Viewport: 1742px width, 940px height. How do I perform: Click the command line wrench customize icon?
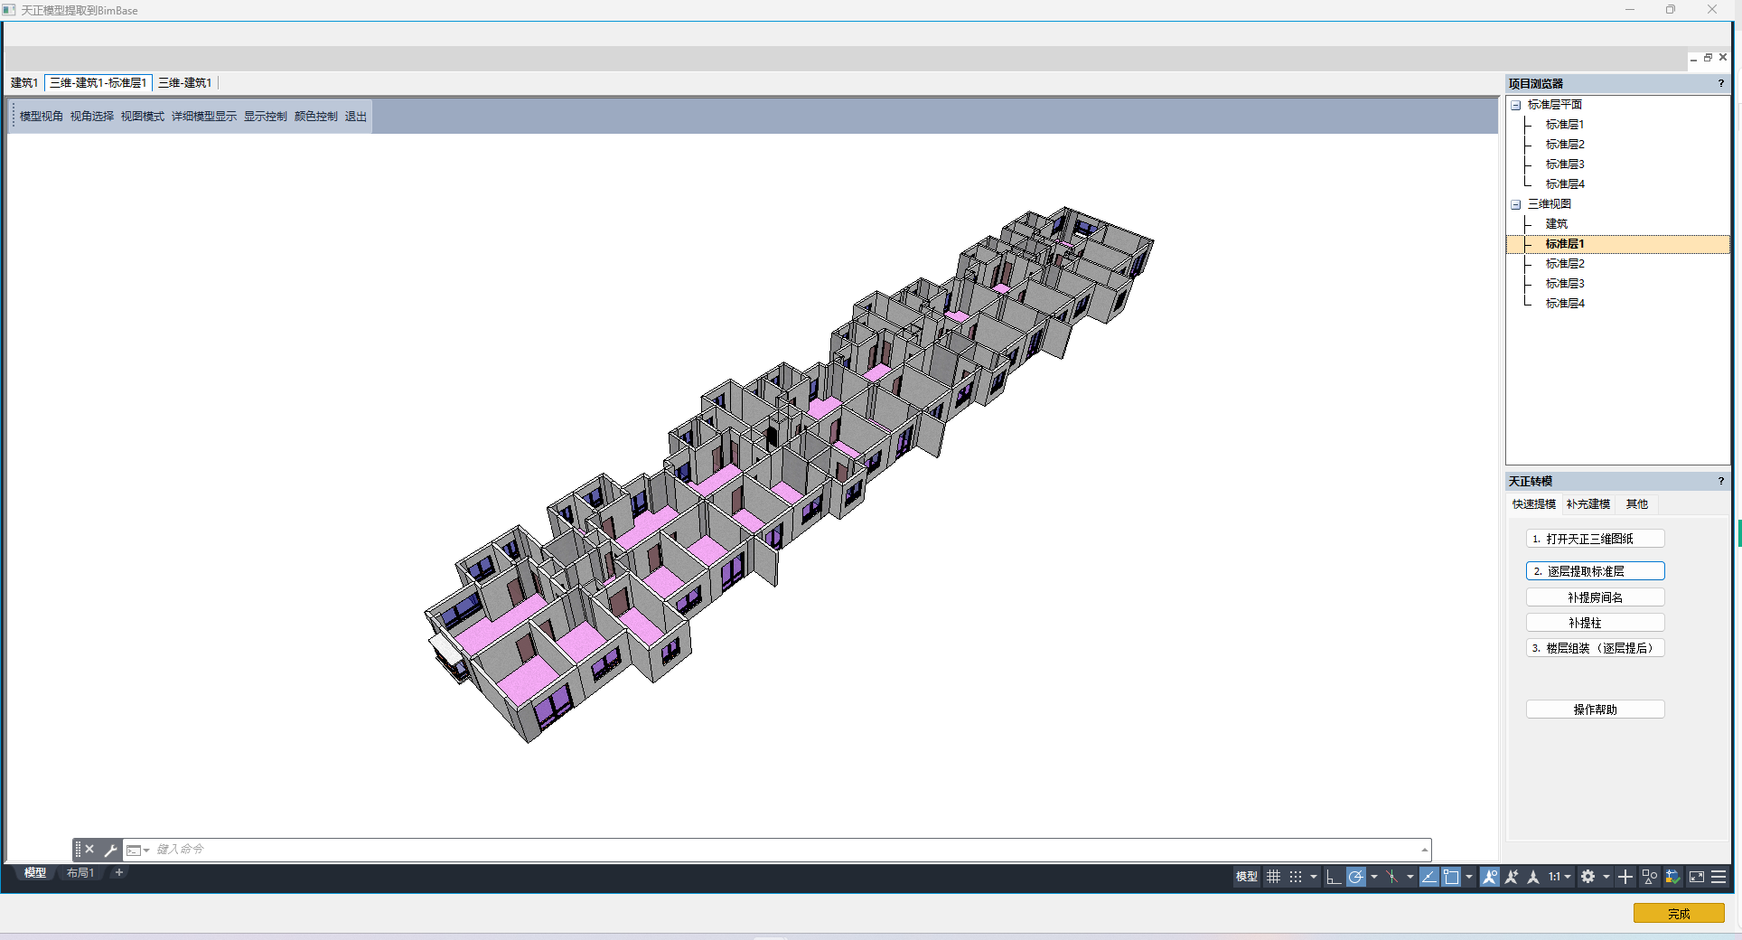pyautogui.click(x=110, y=850)
